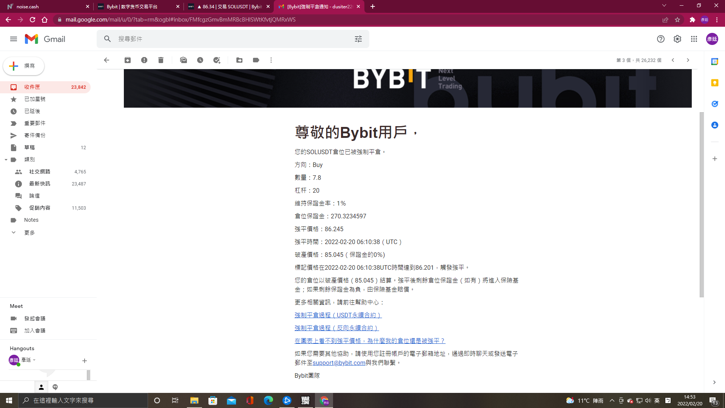This screenshot has width=725, height=408.
Task: Switch to the SOLUSDT trading tab
Action: (x=229, y=6)
